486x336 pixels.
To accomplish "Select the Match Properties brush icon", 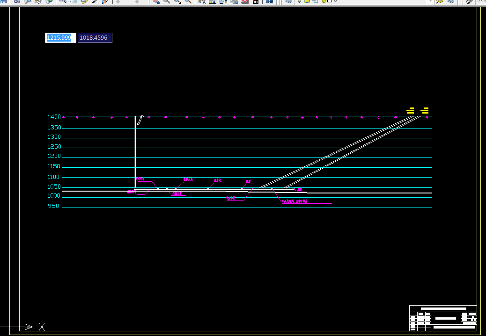I will (95, 1).
